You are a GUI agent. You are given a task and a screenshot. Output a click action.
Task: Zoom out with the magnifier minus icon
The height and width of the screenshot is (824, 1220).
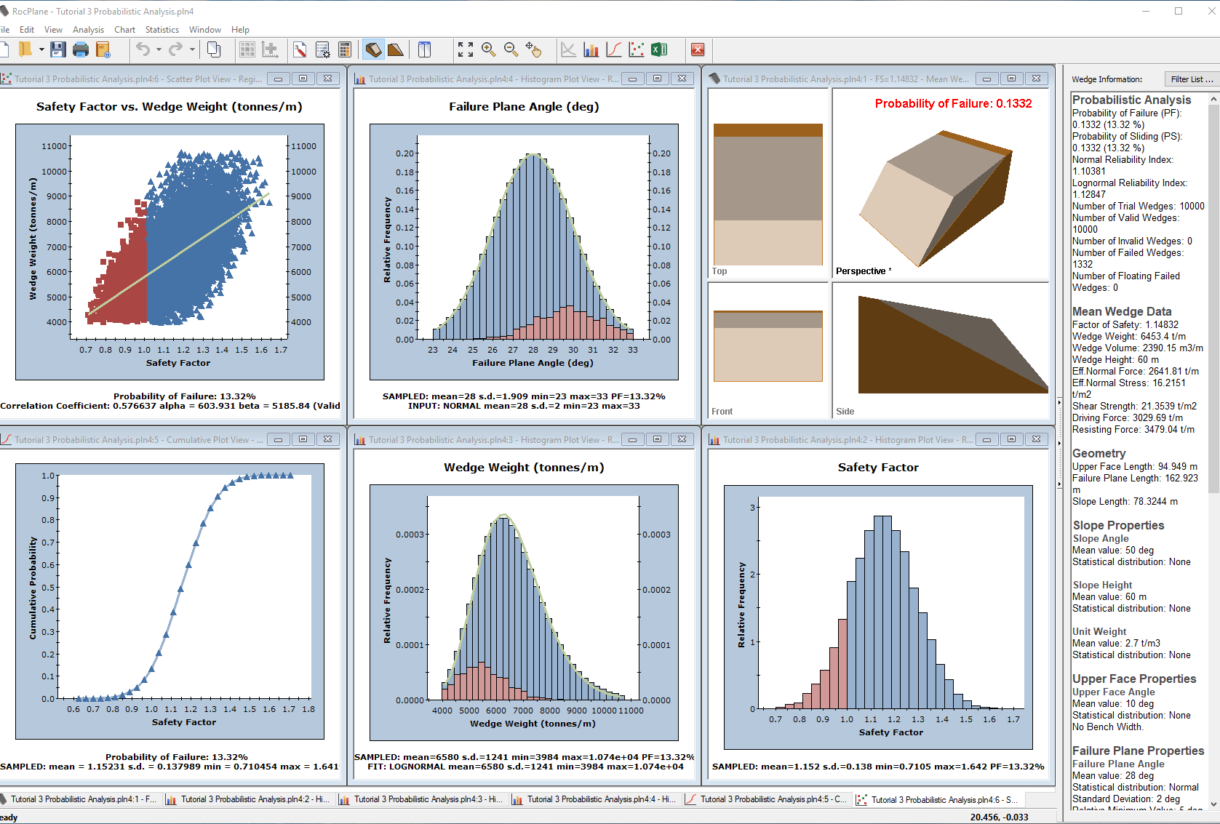(511, 49)
